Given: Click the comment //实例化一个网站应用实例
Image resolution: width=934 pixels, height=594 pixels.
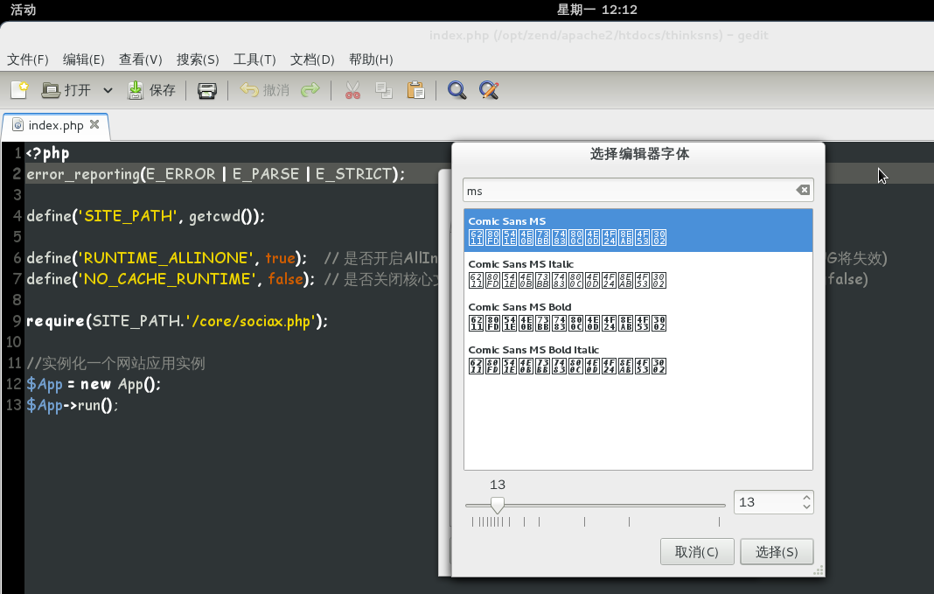Looking at the screenshot, I should tap(115, 363).
